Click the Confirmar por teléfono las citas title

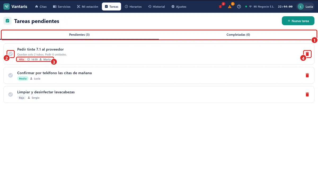point(55,73)
